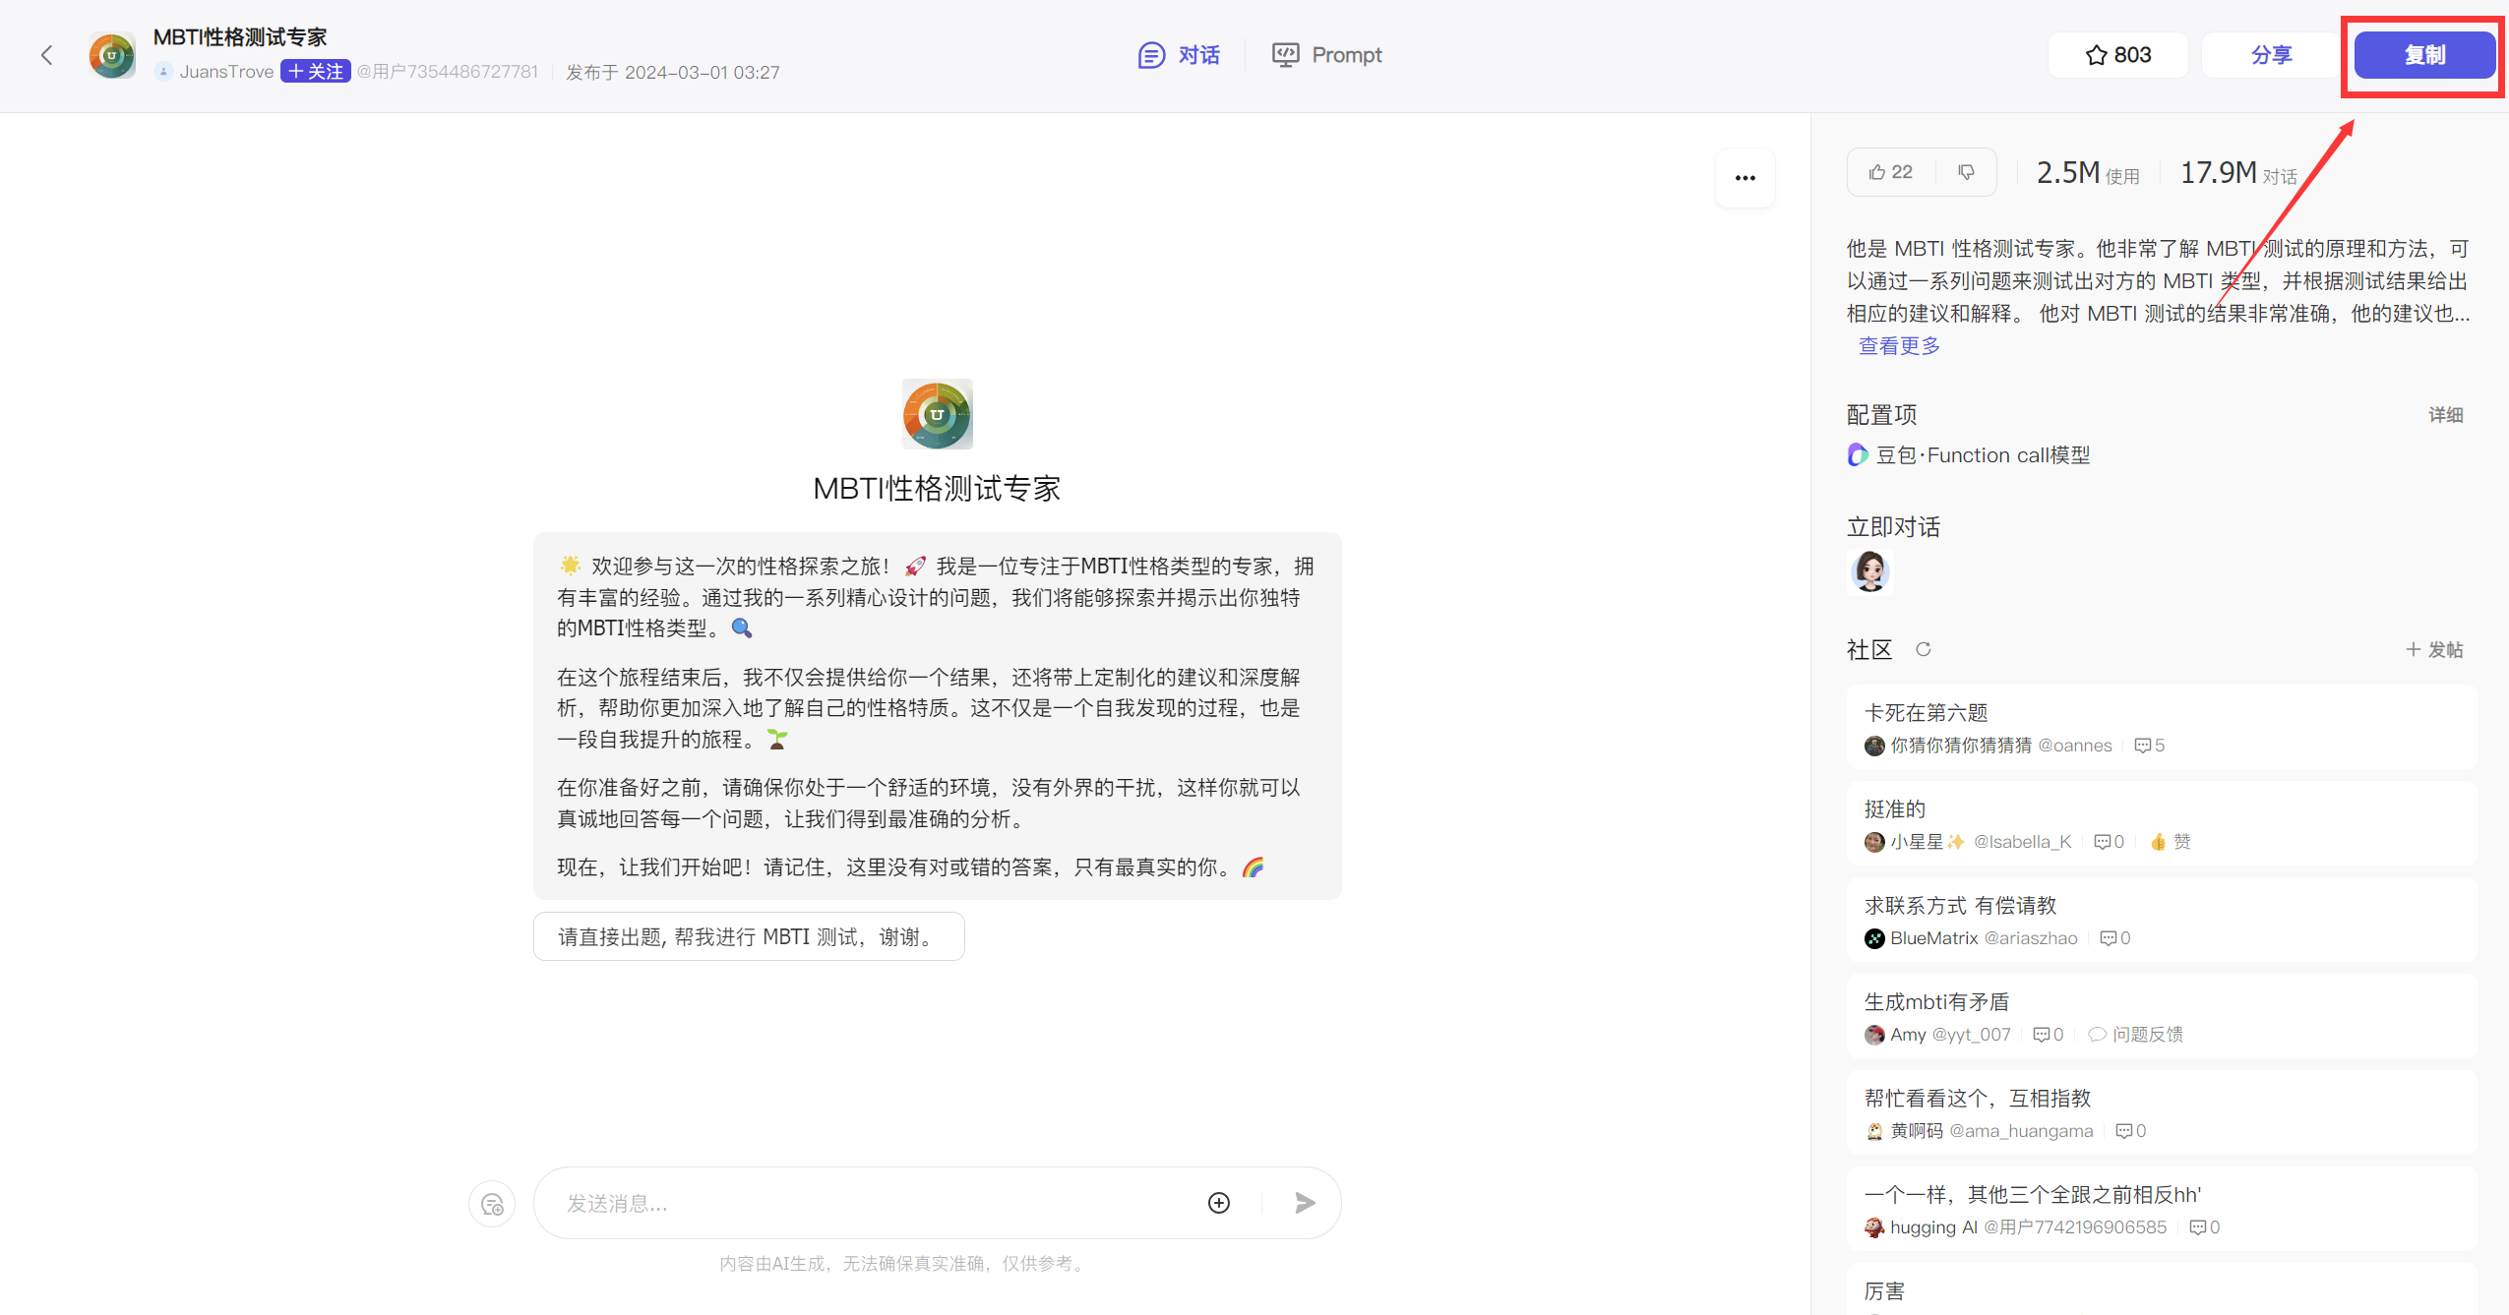Click comment count on BlueMatrix post
The width and height of the screenshot is (2509, 1315).
click(2115, 938)
